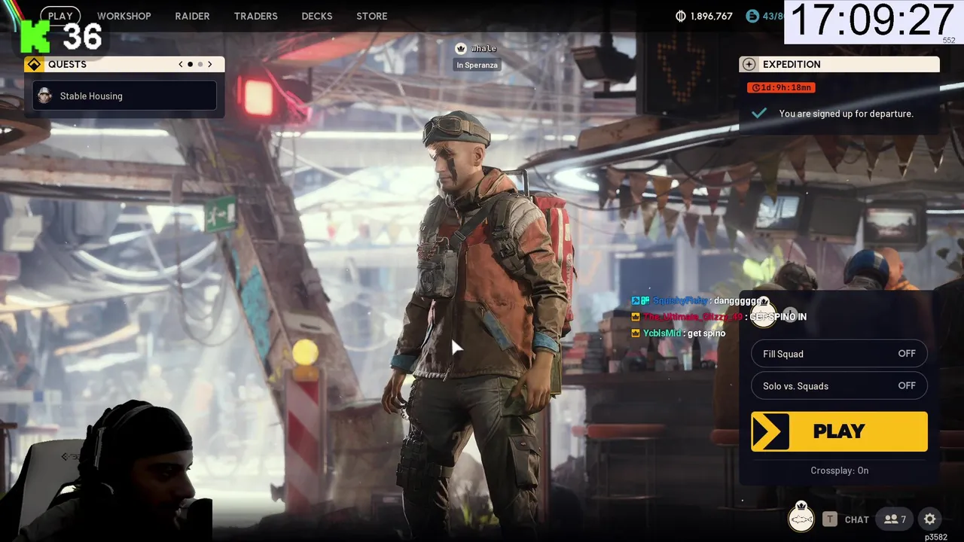Image resolution: width=964 pixels, height=542 pixels.
Task: Open the CHAT panel
Action: coord(856,519)
